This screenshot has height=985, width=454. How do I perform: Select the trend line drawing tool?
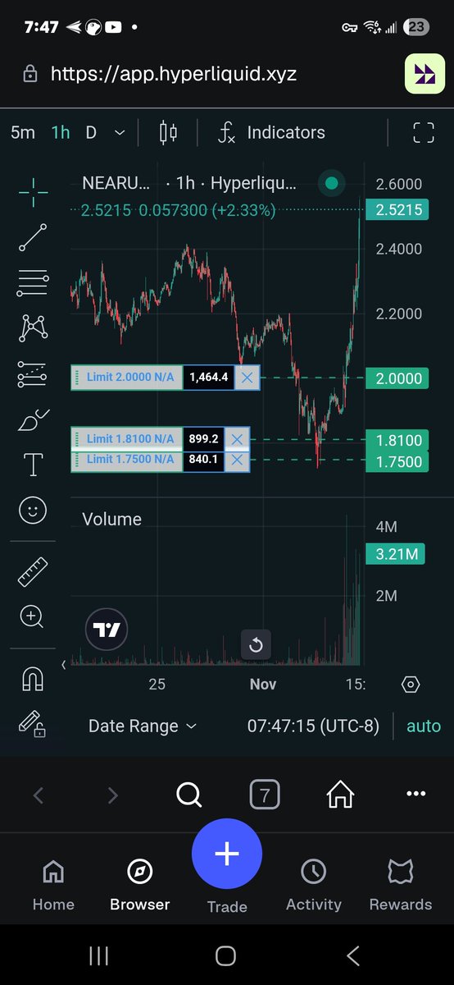(x=33, y=237)
